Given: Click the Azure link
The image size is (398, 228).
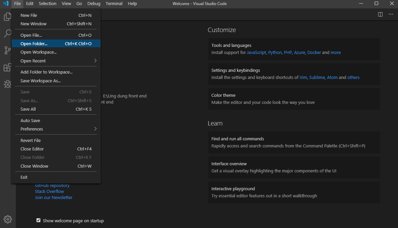Looking at the screenshot, I should coord(300,53).
